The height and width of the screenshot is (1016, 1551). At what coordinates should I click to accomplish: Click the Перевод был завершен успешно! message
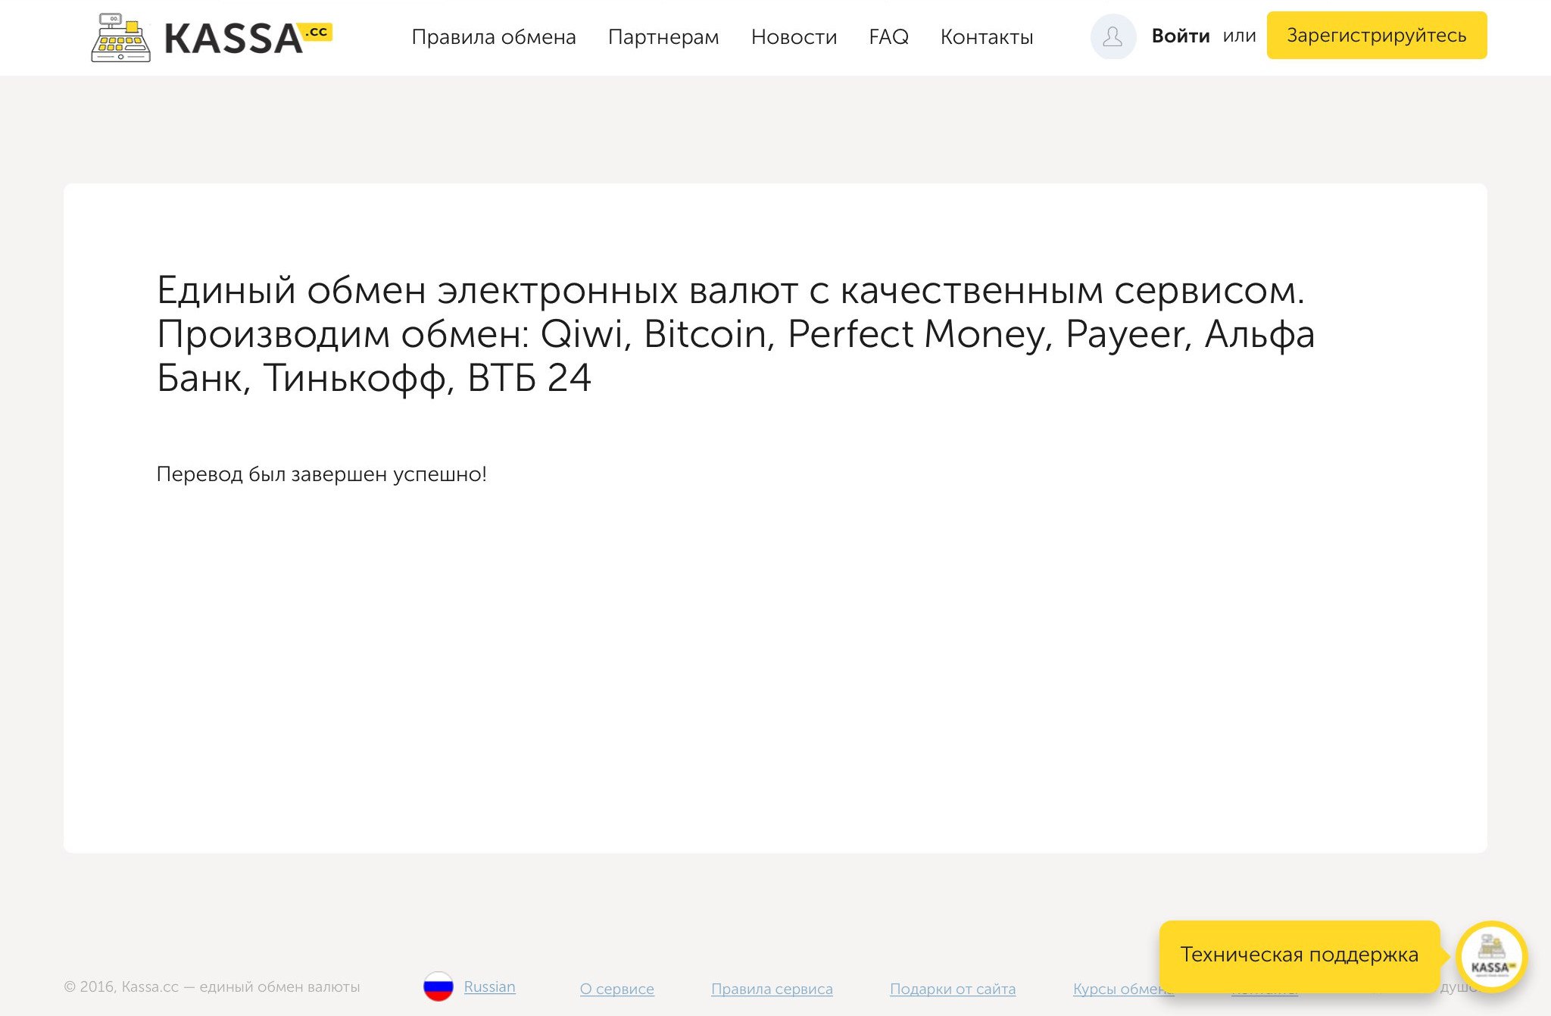coord(321,474)
